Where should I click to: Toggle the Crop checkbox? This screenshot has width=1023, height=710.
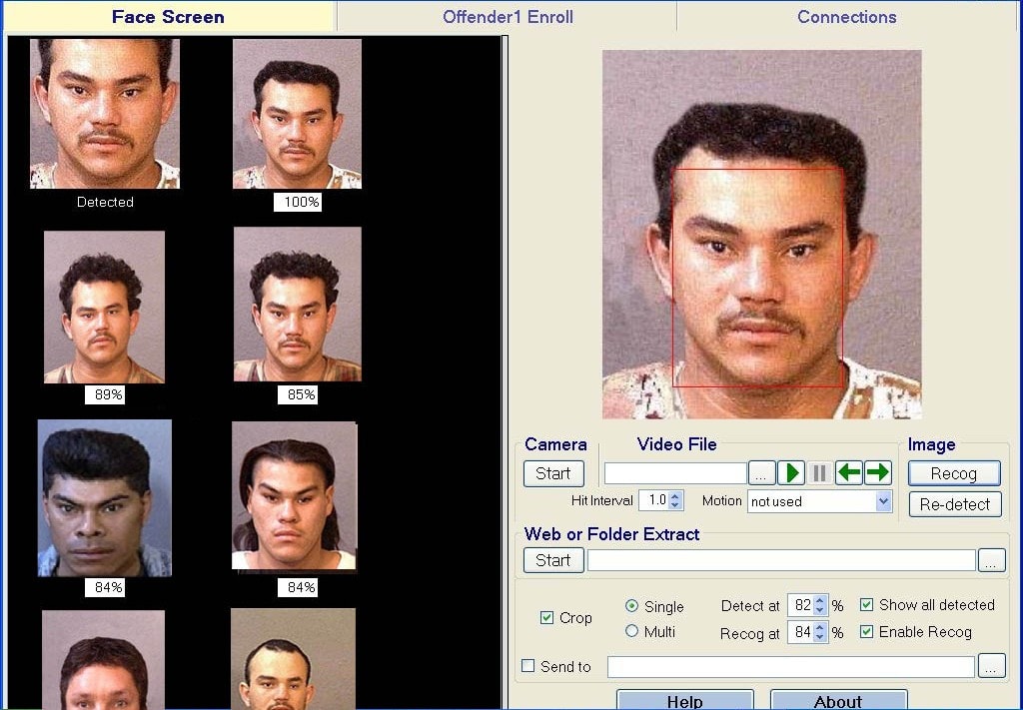pos(546,618)
